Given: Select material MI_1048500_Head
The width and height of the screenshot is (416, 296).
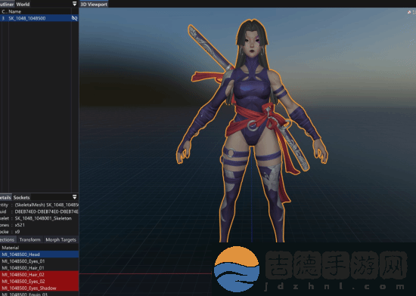Looking at the screenshot, I should (x=39, y=254).
